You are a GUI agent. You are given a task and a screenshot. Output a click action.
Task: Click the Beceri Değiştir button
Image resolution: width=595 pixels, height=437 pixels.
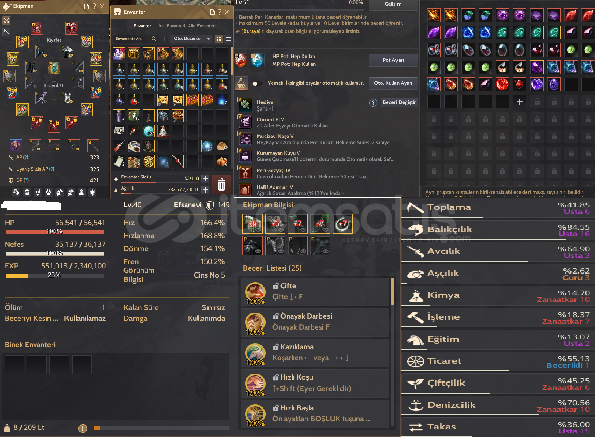399,102
